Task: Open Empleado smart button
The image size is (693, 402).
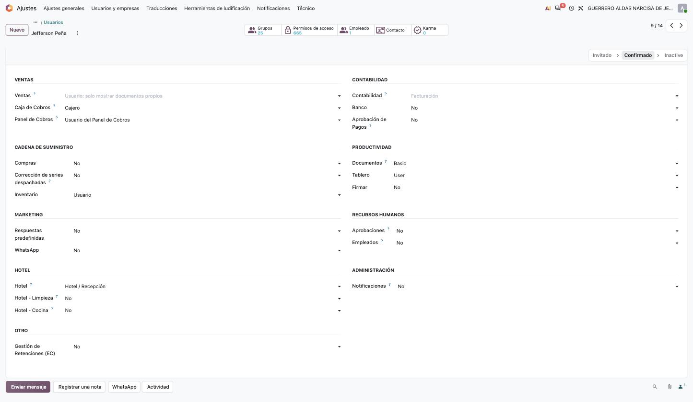Action: [x=356, y=30]
